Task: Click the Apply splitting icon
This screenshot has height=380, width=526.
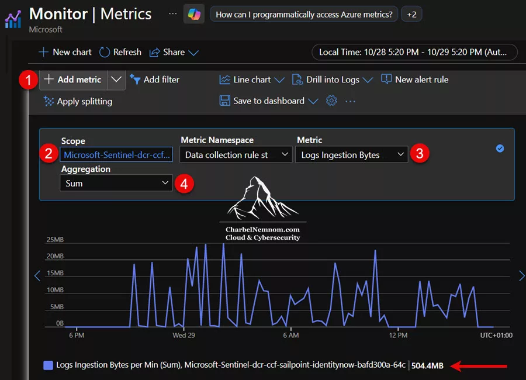Action: coord(49,101)
